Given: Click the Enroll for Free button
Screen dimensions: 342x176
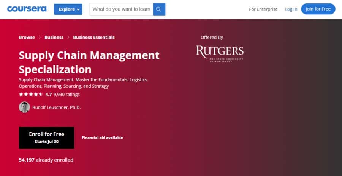Looking at the screenshot, I should coord(46,138).
